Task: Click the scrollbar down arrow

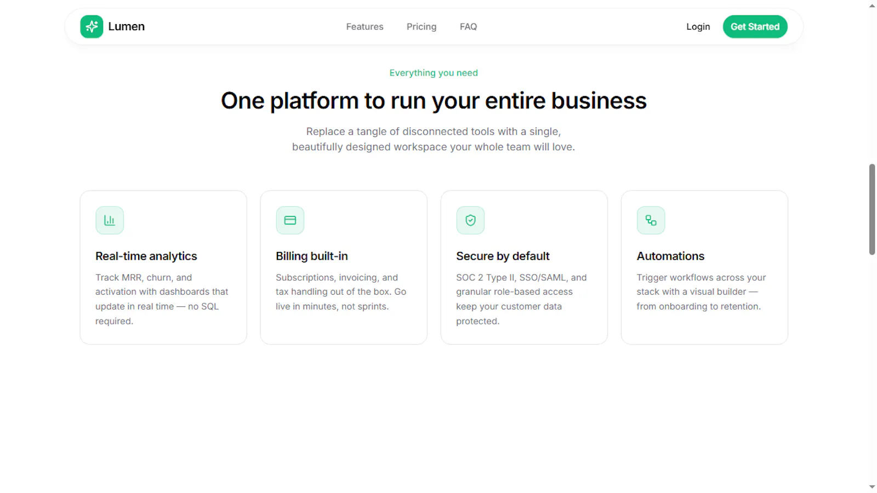Action: (872, 486)
